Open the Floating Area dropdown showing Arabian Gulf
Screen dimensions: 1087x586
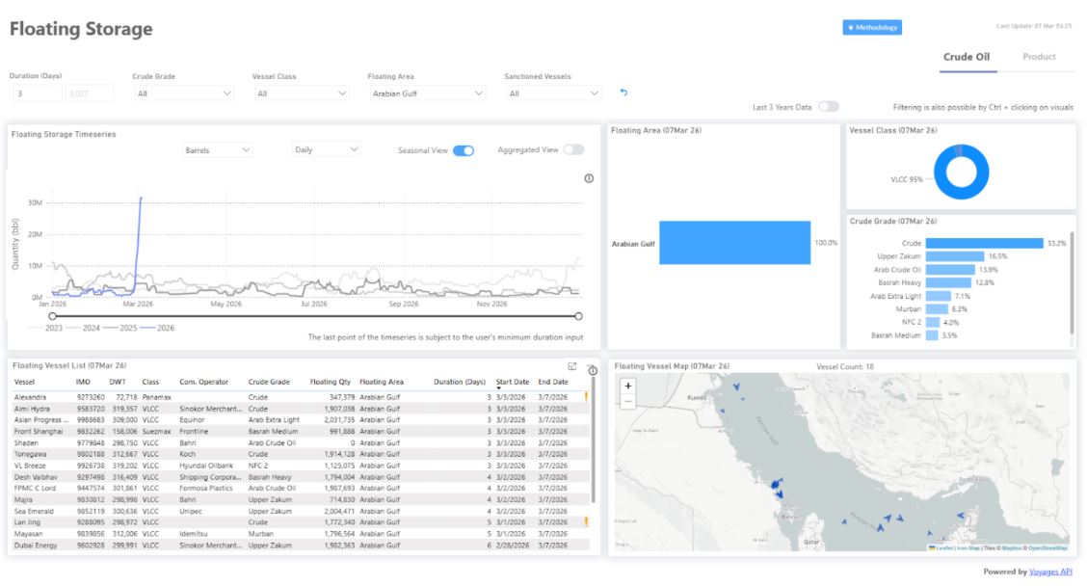click(426, 93)
